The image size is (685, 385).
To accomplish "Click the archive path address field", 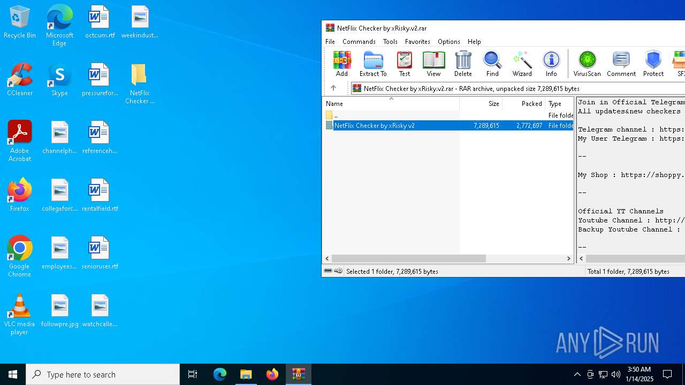I will 518,88.
